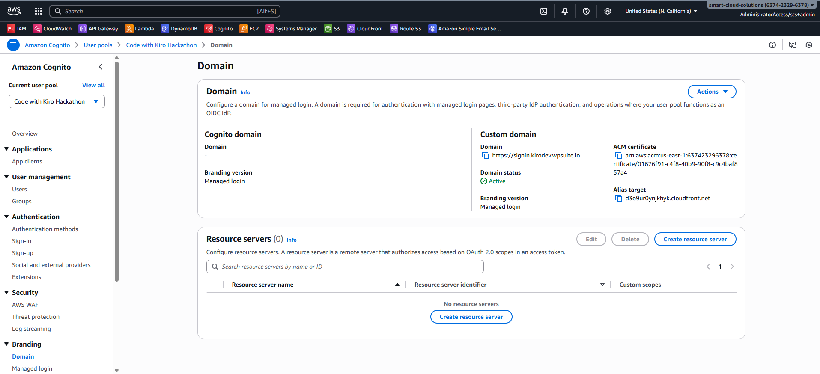This screenshot has height=374, width=820.
Task: Open the help question mark icon
Action: point(586,11)
